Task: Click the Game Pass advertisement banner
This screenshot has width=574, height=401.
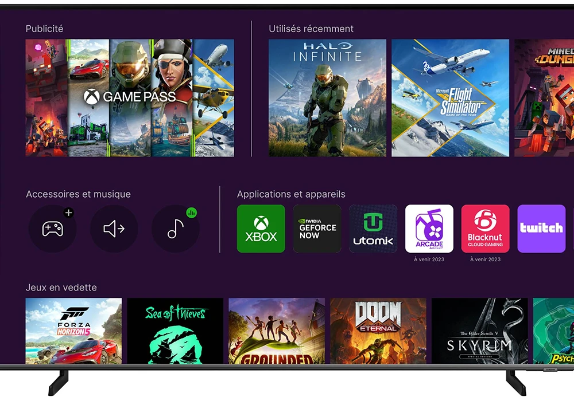Action: pos(130,97)
